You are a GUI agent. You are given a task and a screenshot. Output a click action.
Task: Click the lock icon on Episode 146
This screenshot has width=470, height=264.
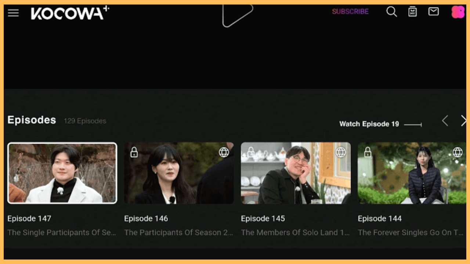(134, 152)
